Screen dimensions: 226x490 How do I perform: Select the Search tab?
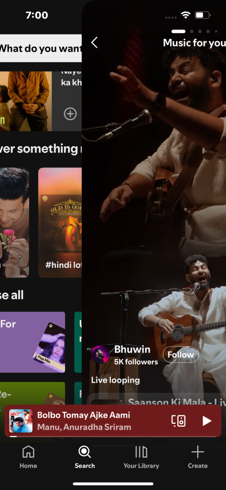pos(85,457)
